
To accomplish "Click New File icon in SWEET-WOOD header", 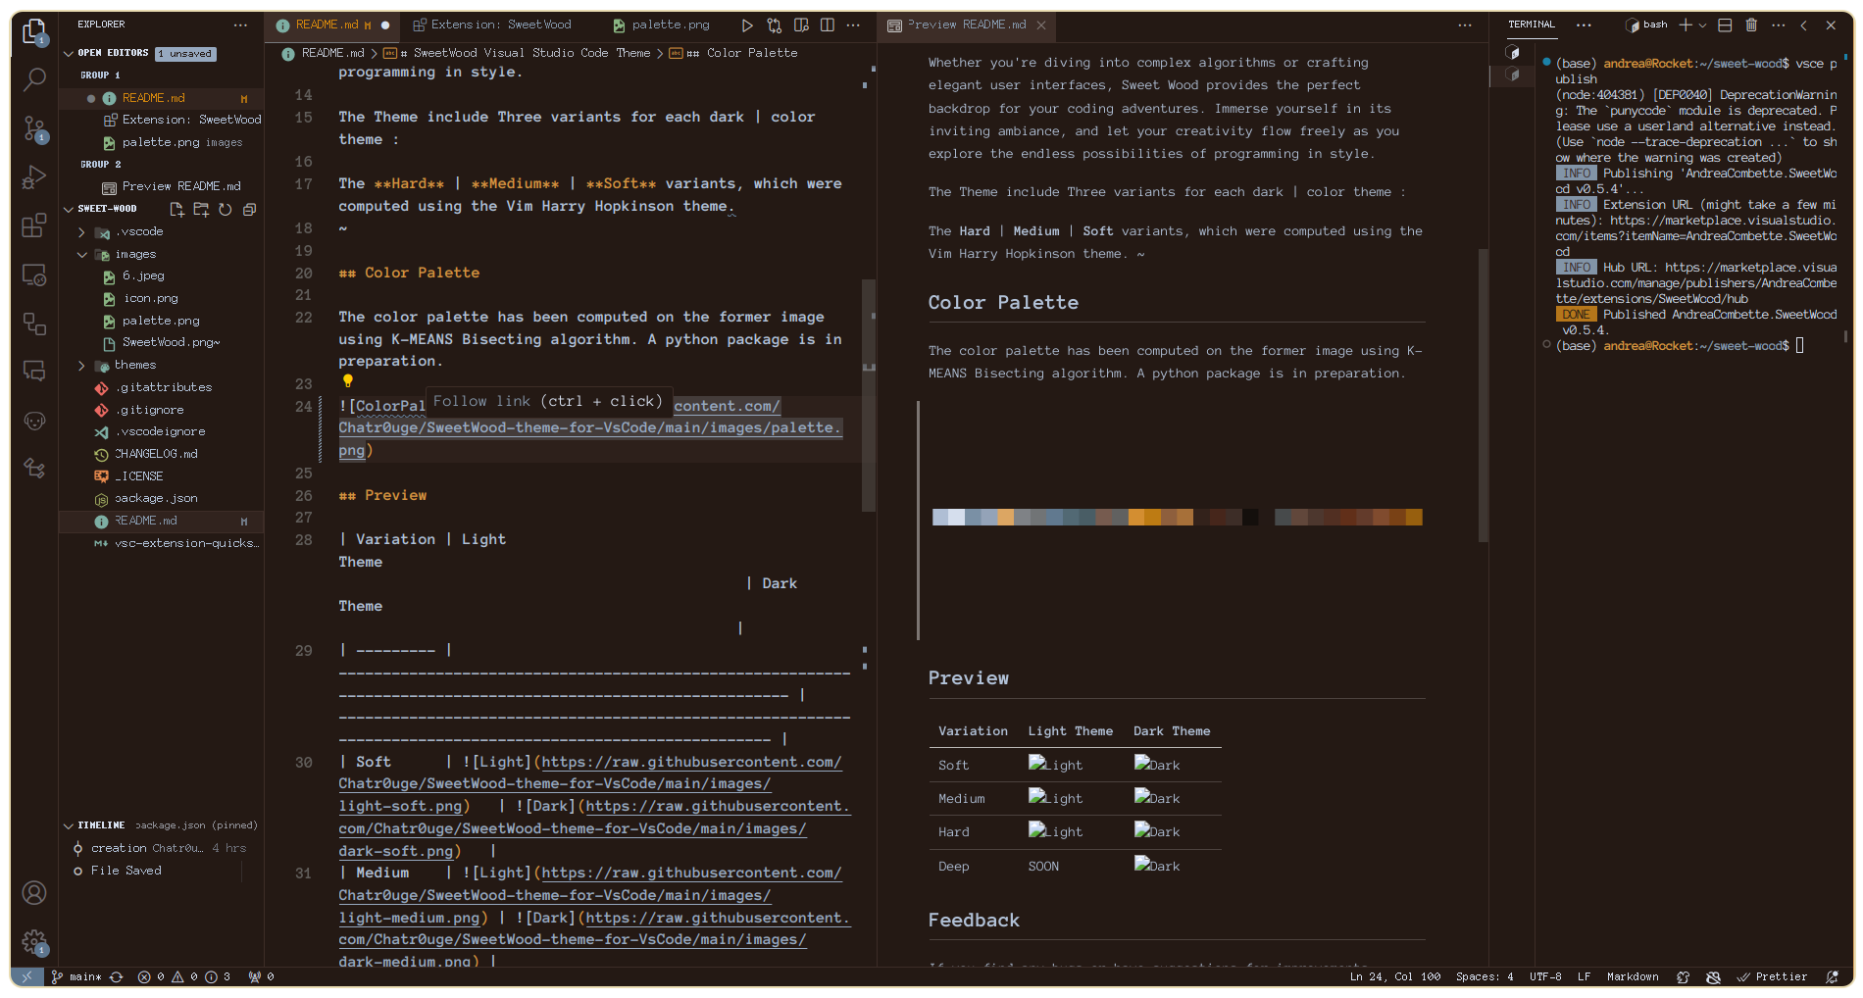I will click(176, 209).
